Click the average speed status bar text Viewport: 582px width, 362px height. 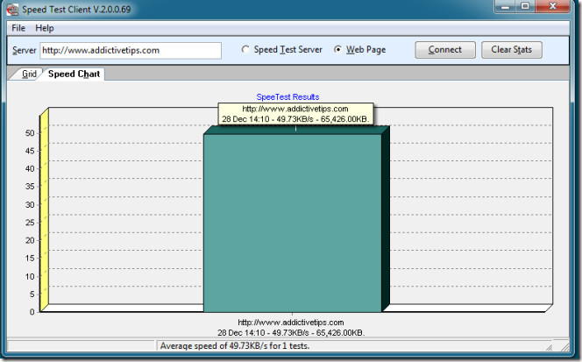235,346
